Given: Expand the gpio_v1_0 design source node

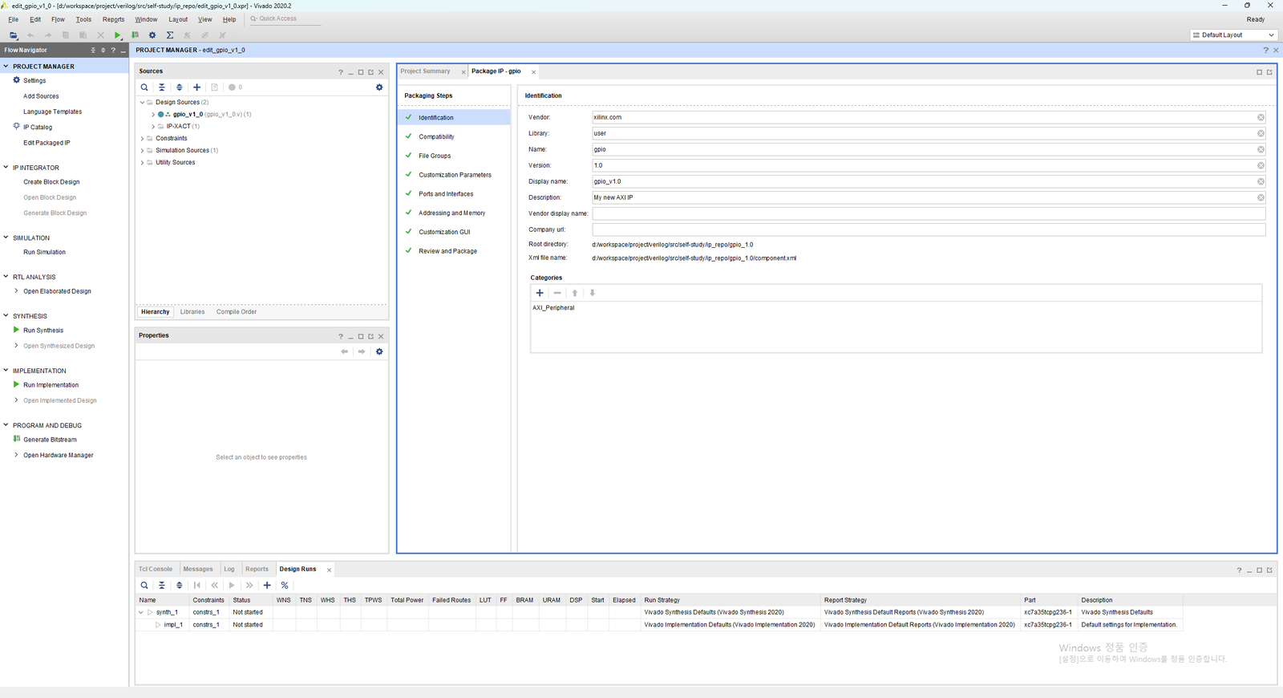Looking at the screenshot, I should coord(153,115).
